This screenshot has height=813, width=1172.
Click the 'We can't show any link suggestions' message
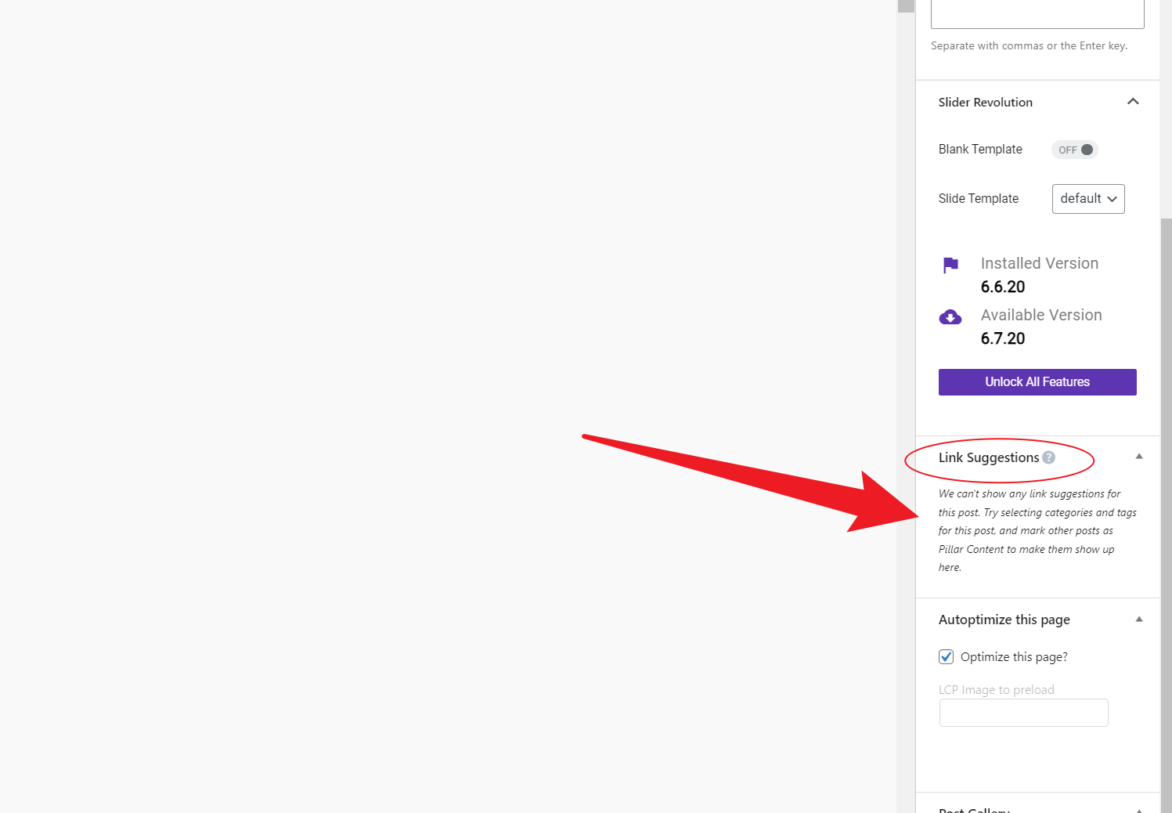click(x=1037, y=531)
